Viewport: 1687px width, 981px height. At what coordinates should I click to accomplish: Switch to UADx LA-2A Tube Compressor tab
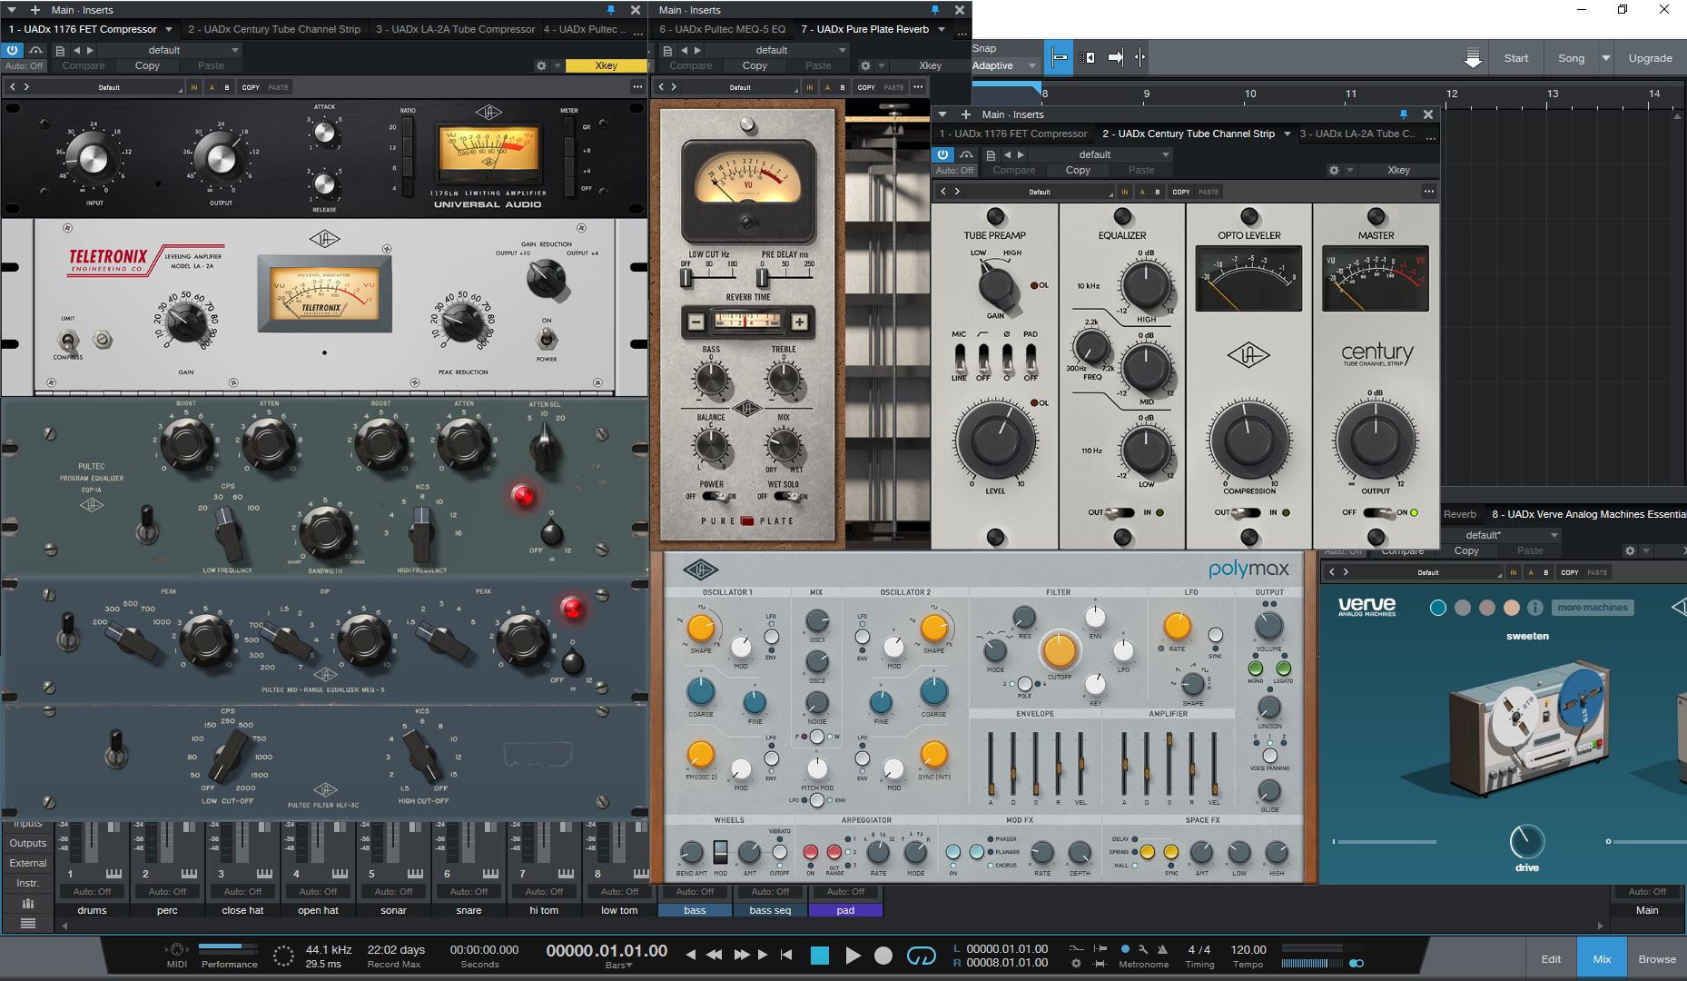coord(455,29)
